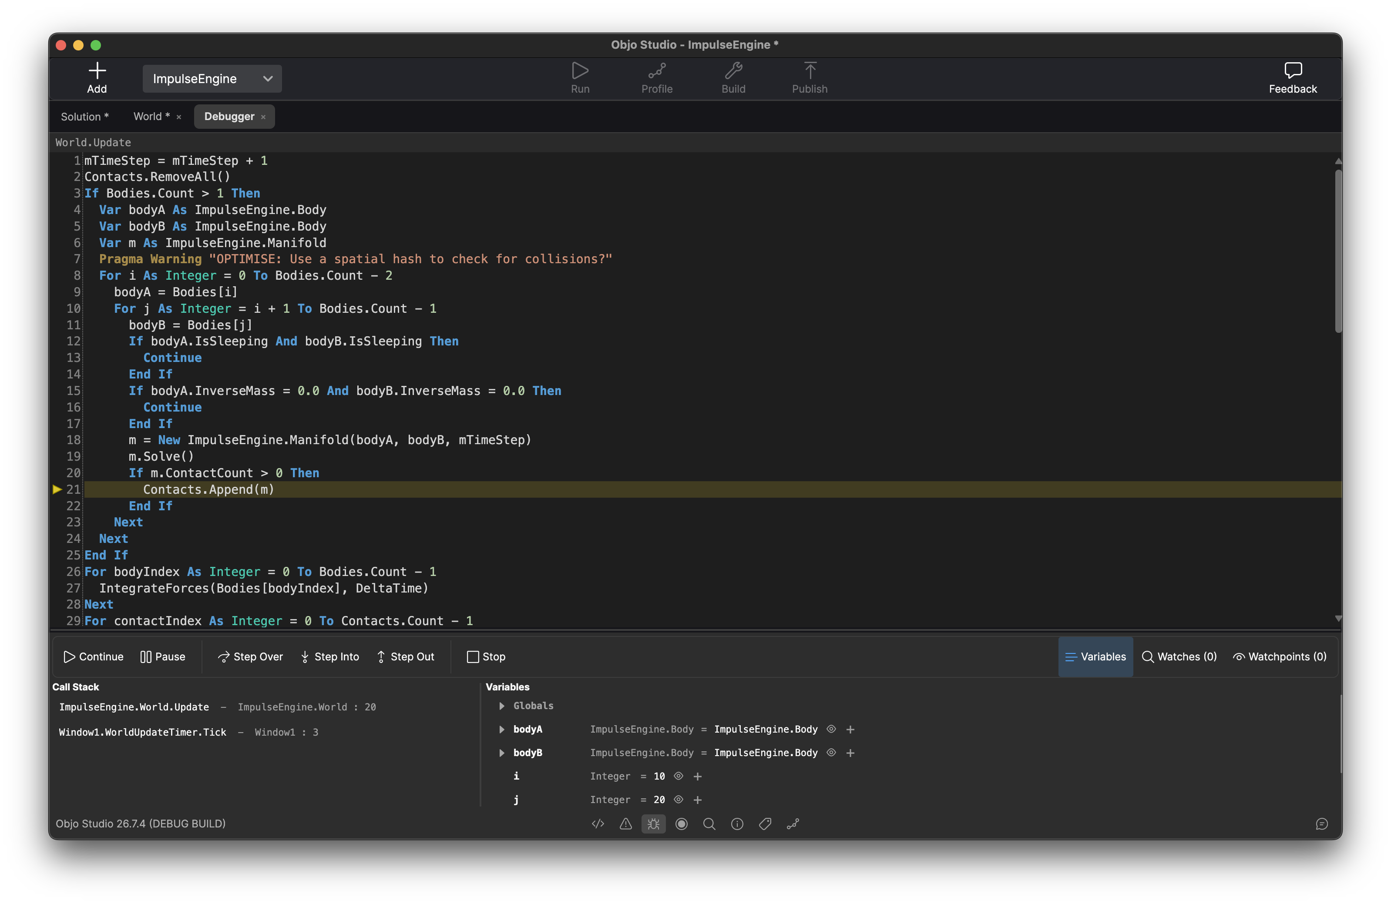Toggle watchpoint eye for bodyB

831,752
